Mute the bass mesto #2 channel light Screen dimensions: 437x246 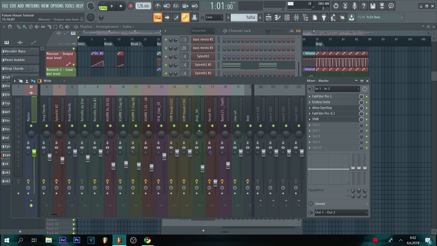[166, 39]
